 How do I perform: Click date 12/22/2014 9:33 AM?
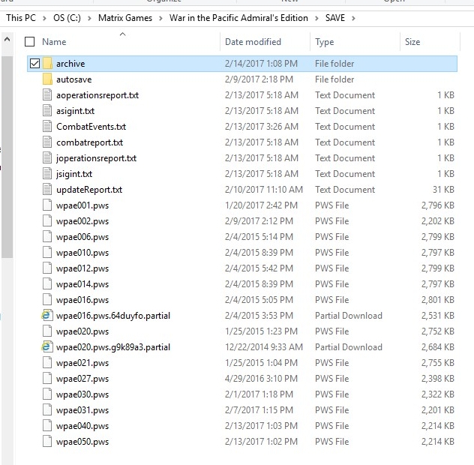pos(263,347)
